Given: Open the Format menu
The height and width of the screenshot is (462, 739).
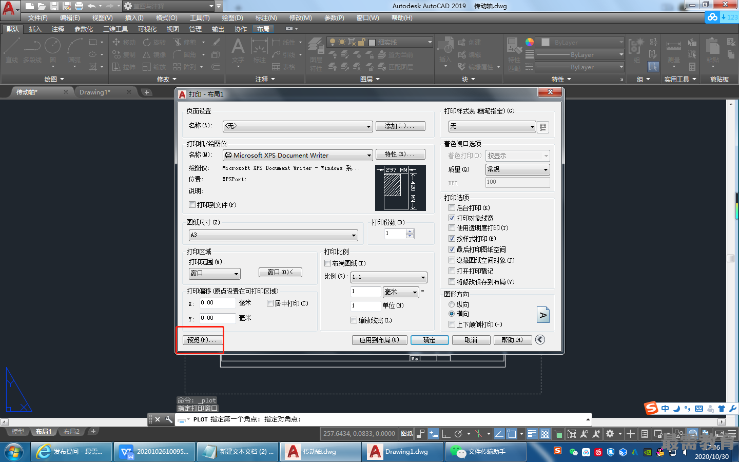Looking at the screenshot, I should (x=166, y=18).
